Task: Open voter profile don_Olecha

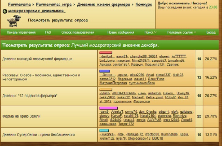Action: click(x=148, y=112)
